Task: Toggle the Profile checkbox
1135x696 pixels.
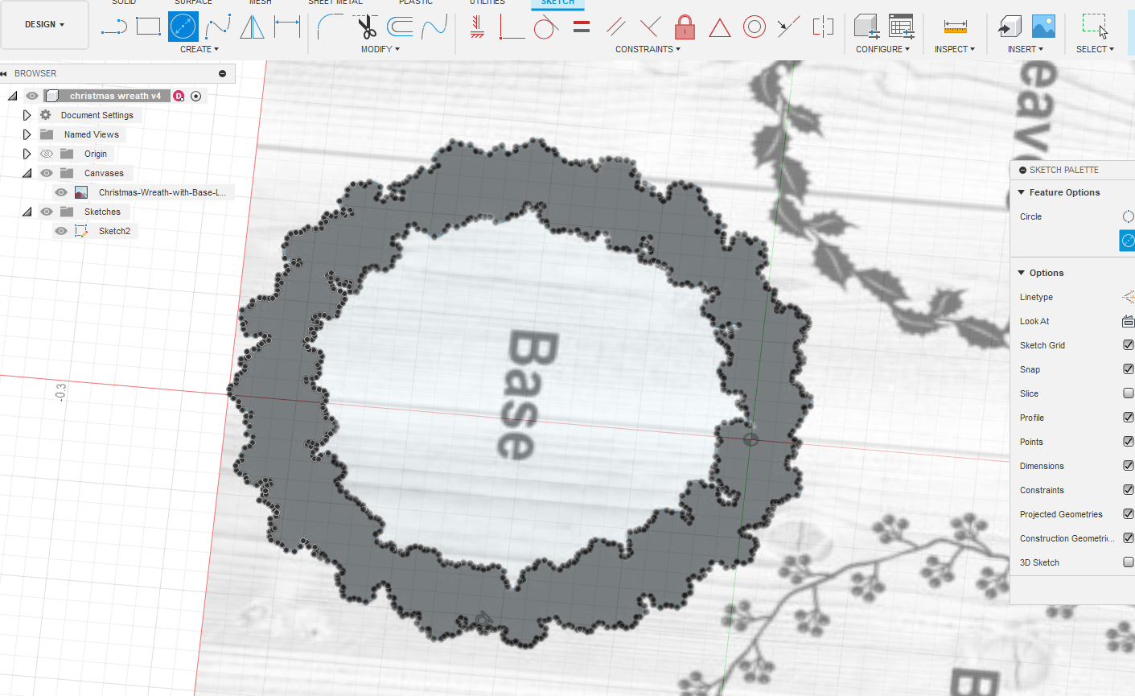Action: click(1129, 418)
